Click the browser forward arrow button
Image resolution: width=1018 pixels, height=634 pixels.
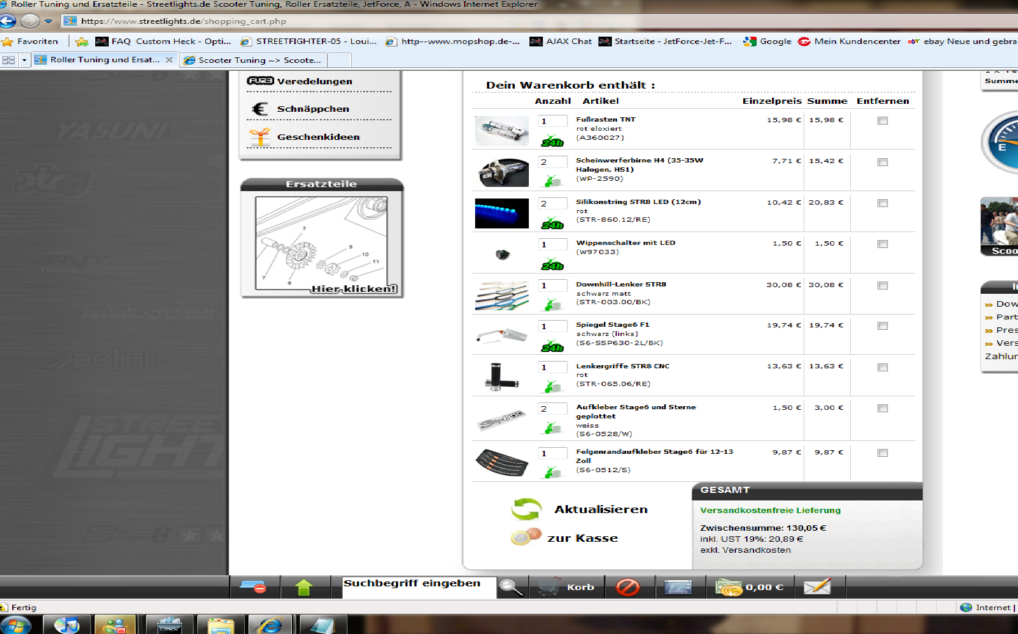30,21
